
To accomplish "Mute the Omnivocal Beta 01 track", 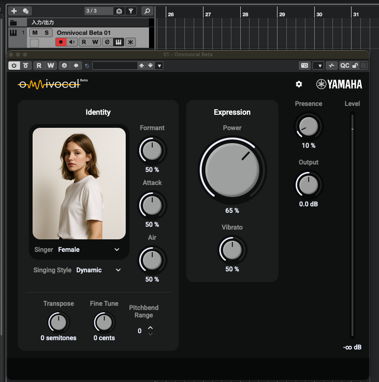I will pyautogui.click(x=35, y=33).
